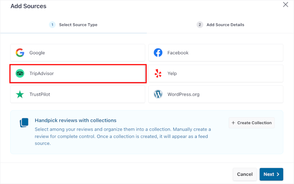The height and width of the screenshot is (184, 294).
Task: Pick the Yelp source card
Action: pos(216,74)
